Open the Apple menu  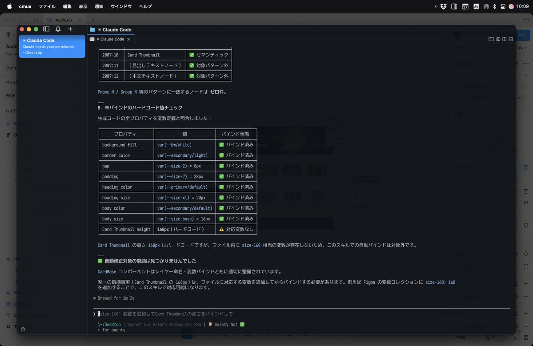[x=9, y=7]
